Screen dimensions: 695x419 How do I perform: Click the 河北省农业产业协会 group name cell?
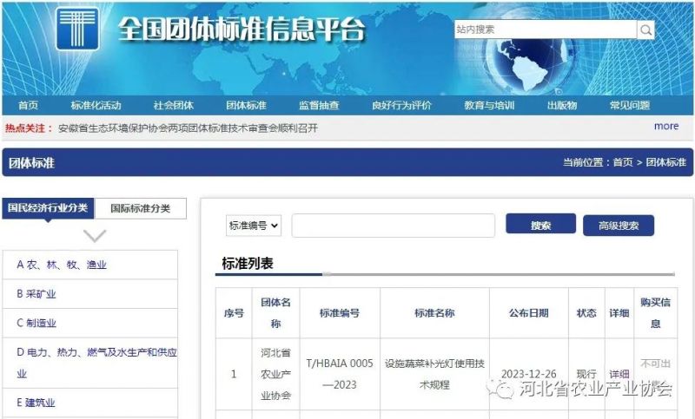[275, 374]
